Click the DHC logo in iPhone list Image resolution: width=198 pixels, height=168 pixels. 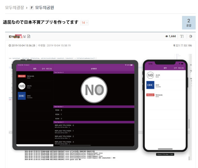click(150, 85)
